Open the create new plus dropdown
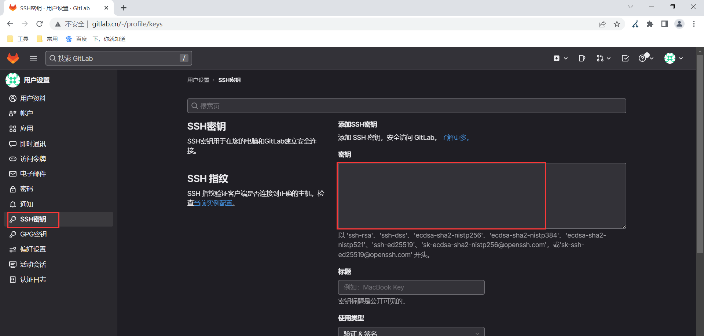The width and height of the screenshot is (704, 336). click(x=561, y=58)
